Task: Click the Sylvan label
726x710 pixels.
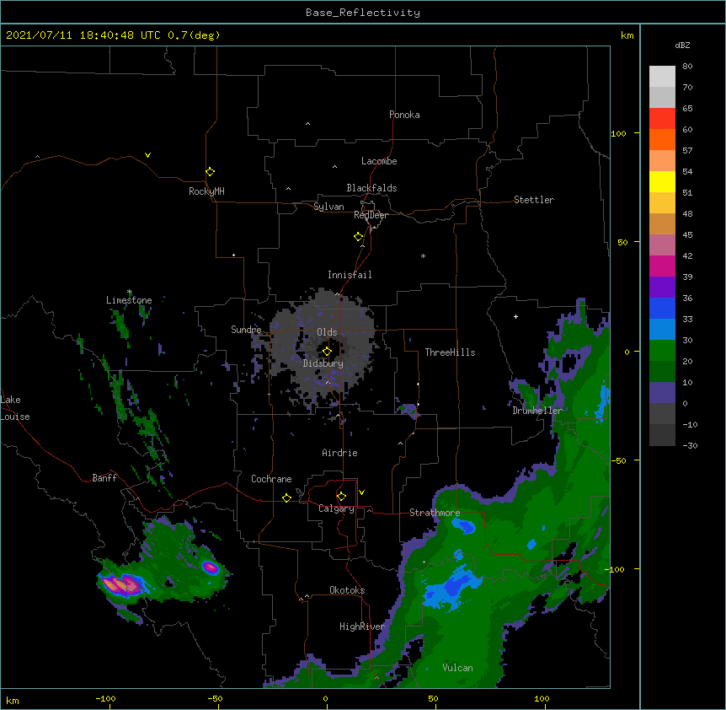Action: tap(328, 207)
